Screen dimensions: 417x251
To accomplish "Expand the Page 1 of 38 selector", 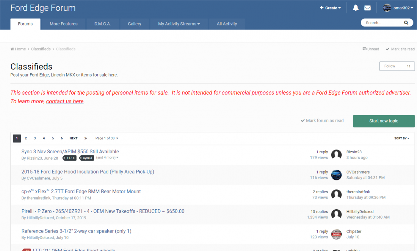I will tap(107, 138).
